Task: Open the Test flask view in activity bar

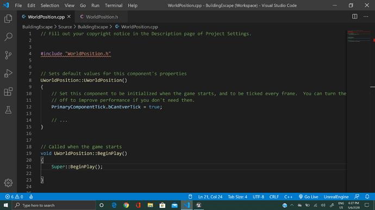Action: coord(8,110)
